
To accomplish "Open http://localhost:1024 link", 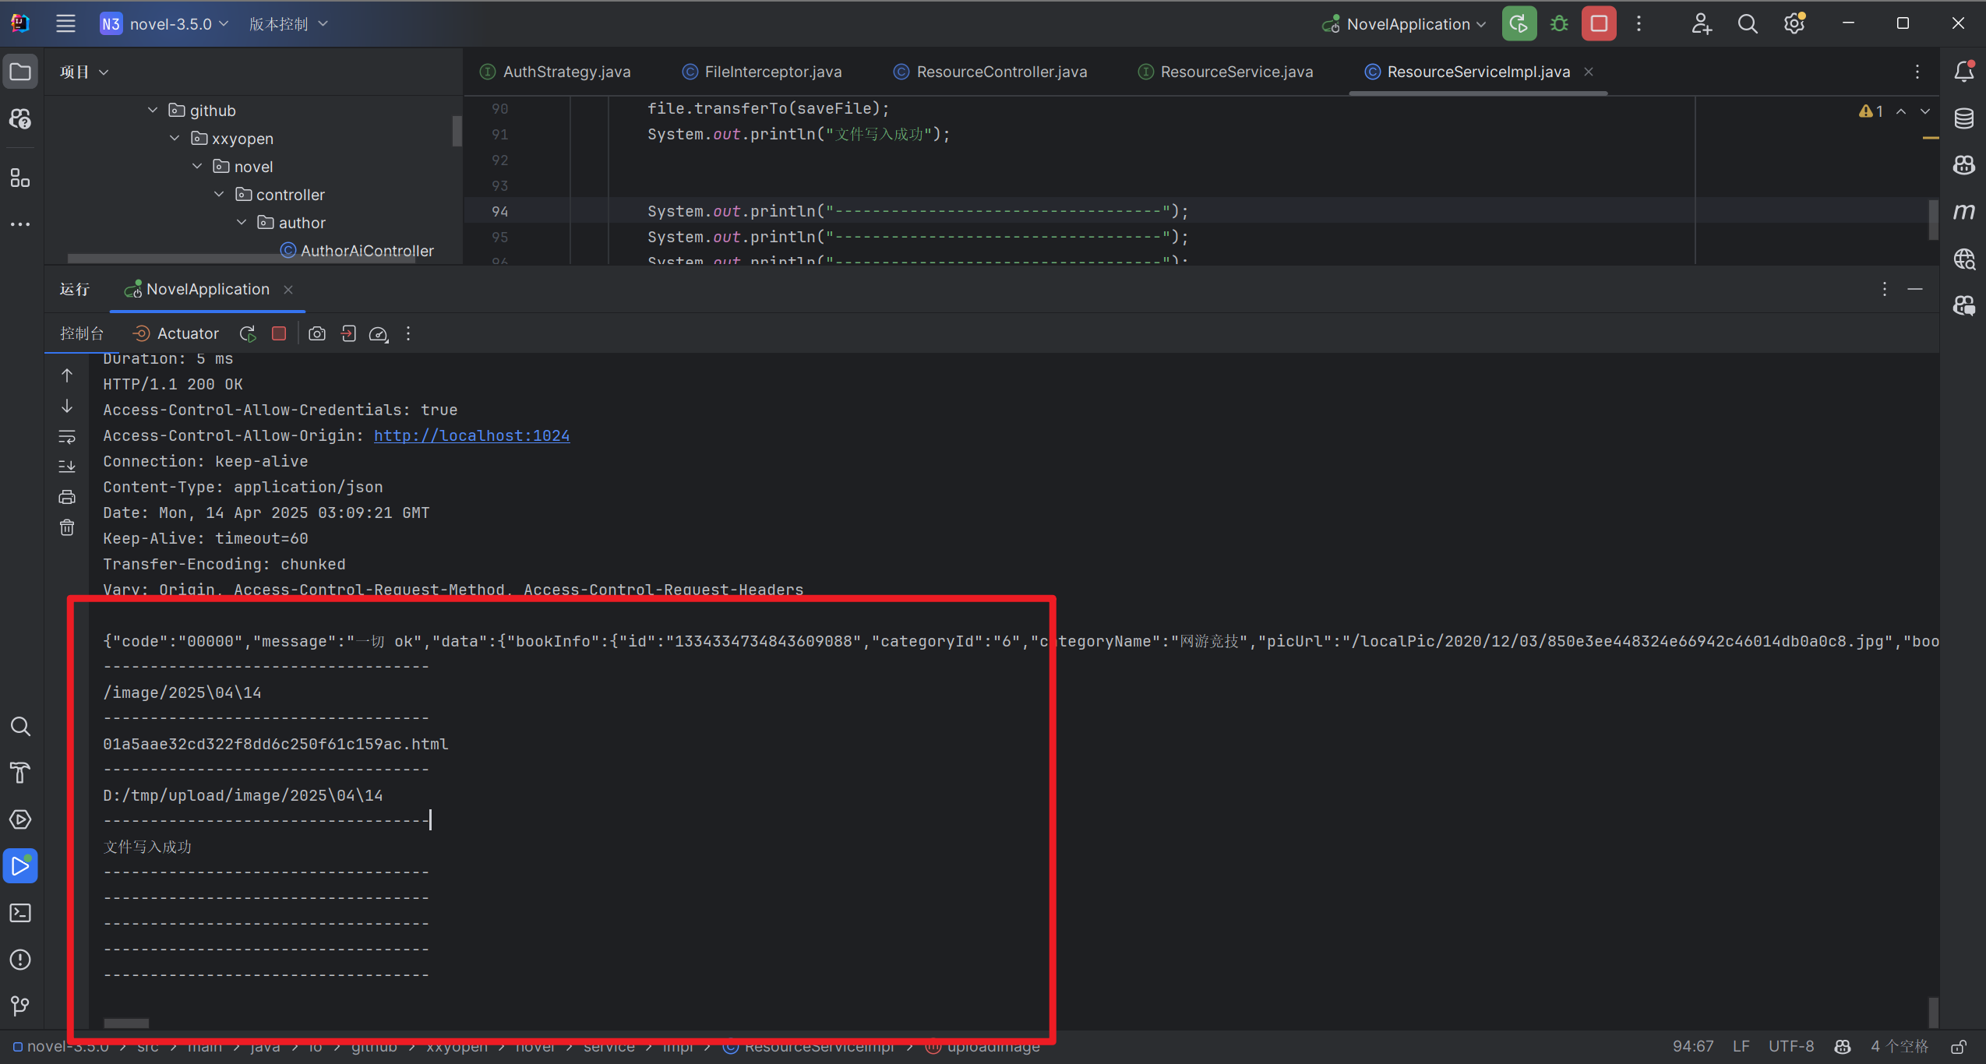I will click(x=471, y=436).
